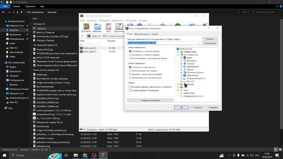This screenshot has height=159, width=283.
Task: Open the Операции menu in WinRAR
Action: coord(104,20)
